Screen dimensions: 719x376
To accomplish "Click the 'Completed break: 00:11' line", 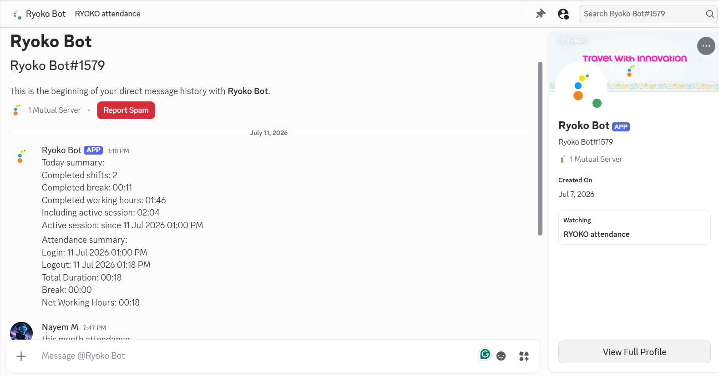I will pos(87,188).
